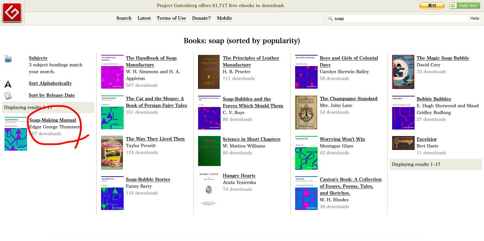Click the yellow donate button
The width and height of the screenshot is (484, 241).
432,5
